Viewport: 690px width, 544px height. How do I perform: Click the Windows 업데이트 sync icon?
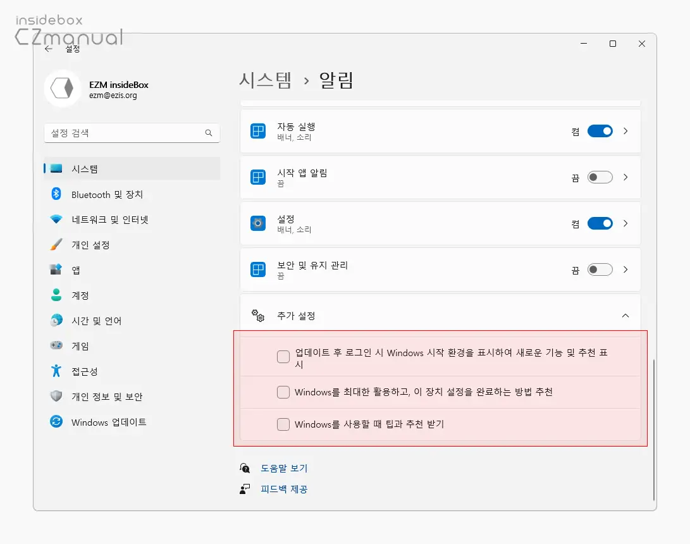[x=57, y=421]
